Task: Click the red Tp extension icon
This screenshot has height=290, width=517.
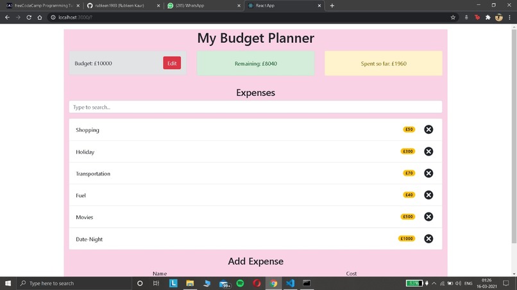Action: [x=477, y=17]
